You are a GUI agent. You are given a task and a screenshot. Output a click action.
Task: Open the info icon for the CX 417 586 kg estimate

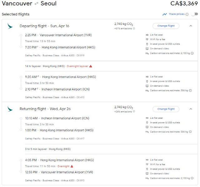tap(190, 132)
